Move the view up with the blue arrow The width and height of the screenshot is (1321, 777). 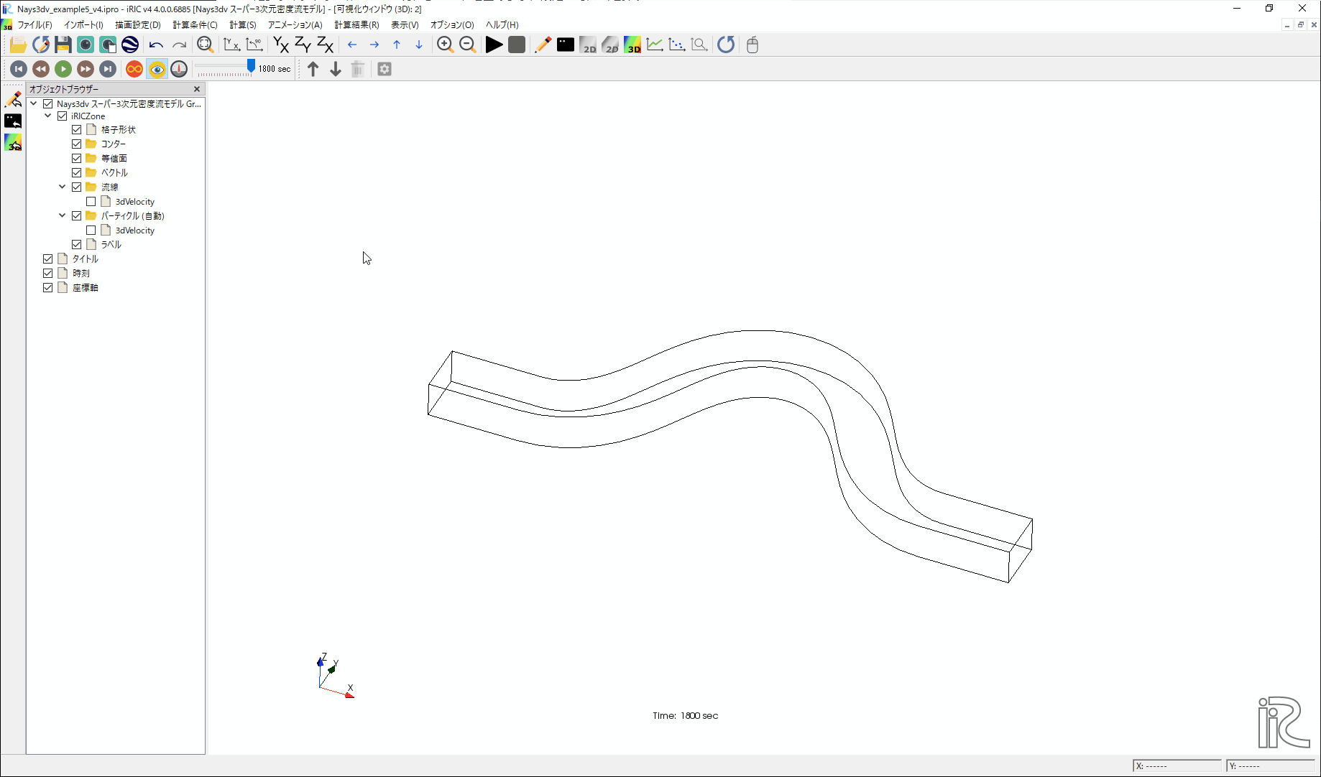point(397,45)
